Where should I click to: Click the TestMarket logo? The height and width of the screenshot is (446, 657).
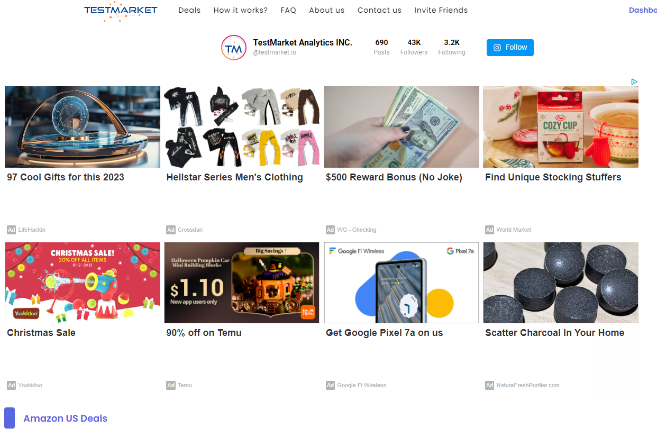[x=121, y=11]
